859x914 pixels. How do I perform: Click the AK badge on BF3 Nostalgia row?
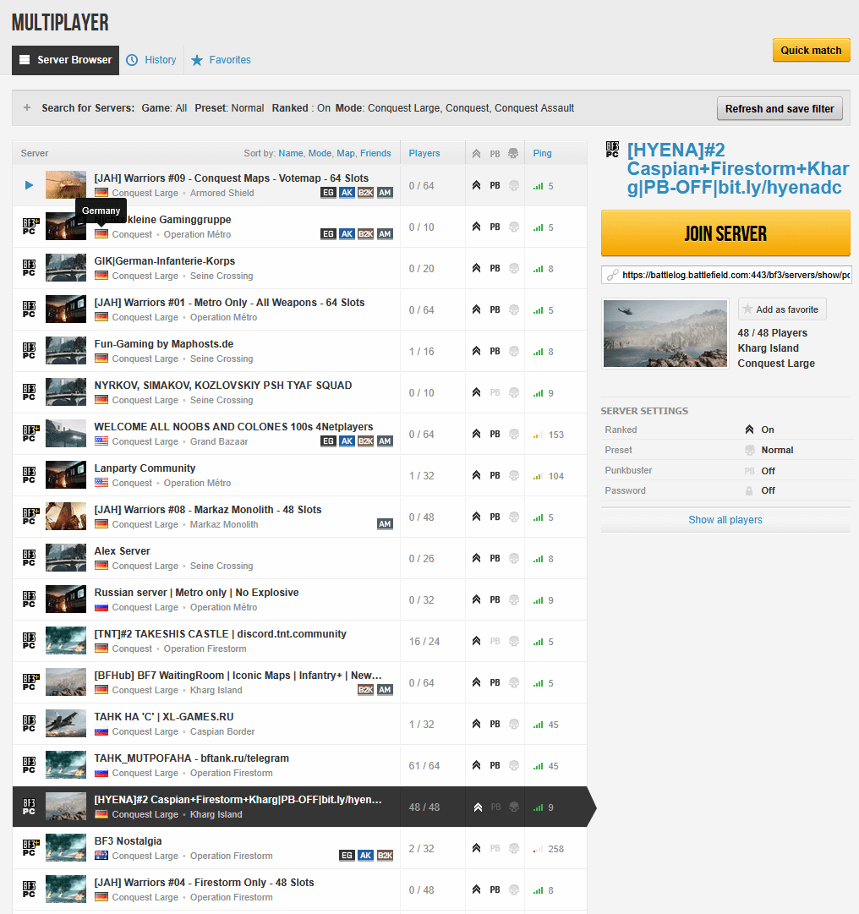point(365,855)
